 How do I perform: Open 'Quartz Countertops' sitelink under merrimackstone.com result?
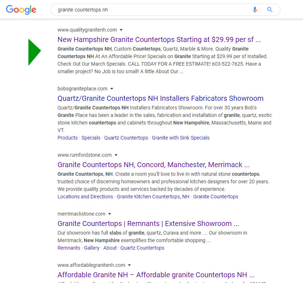coord(142,248)
